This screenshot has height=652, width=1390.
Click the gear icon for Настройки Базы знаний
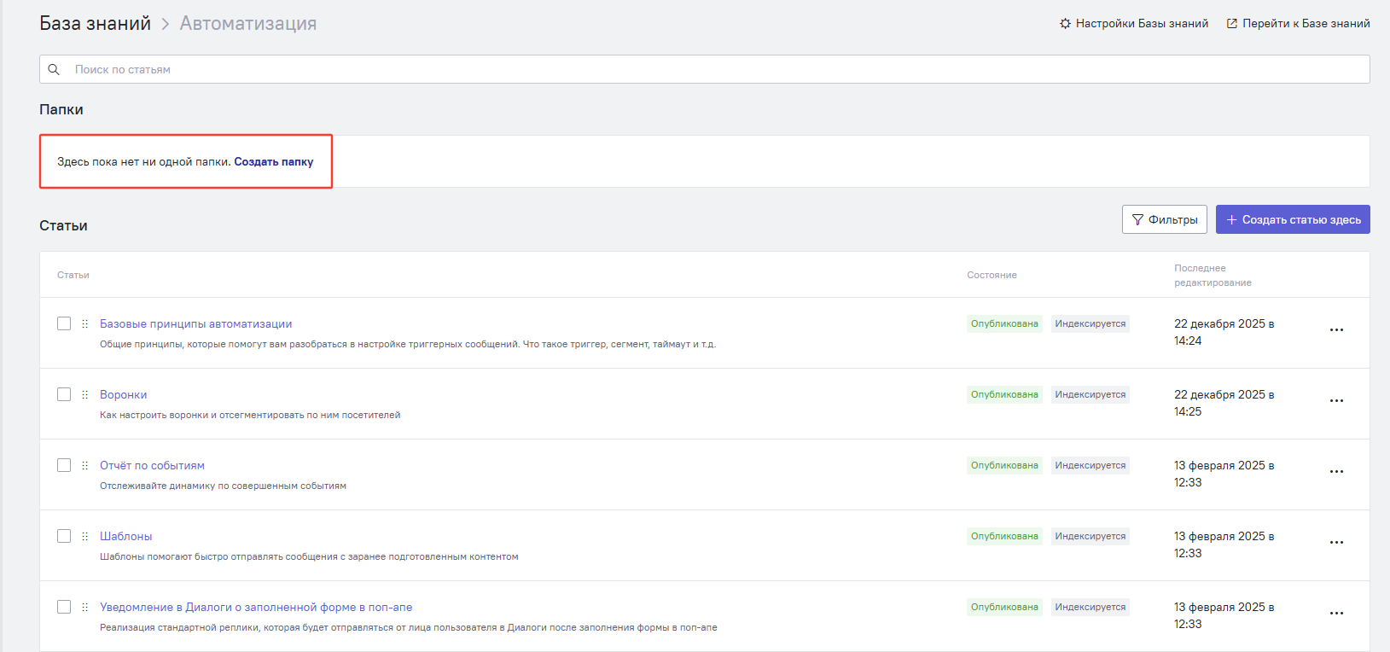coord(1065,24)
